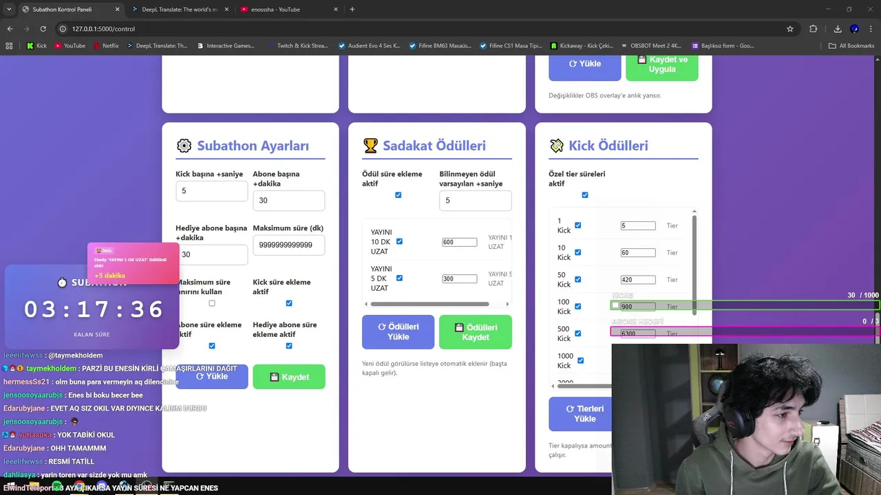This screenshot has height=495, width=881.
Task: Uncheck the 100 Kick tier checkbox
Action: (x=577, y=306)
